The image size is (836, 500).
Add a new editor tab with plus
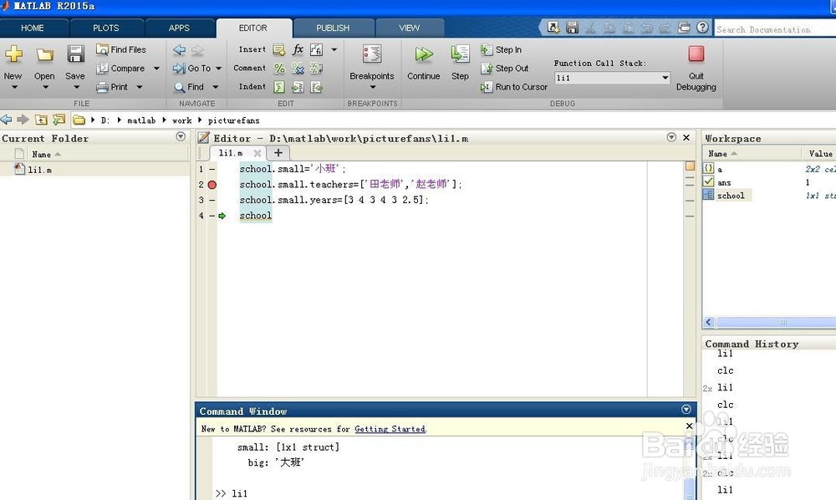(278, 153)
